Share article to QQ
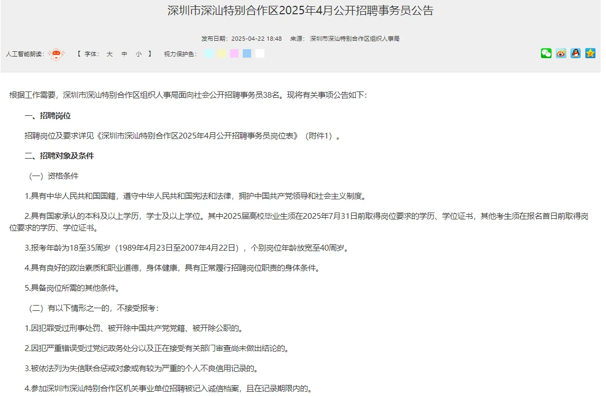The image size is (606, 396). [x=575, y=53]
